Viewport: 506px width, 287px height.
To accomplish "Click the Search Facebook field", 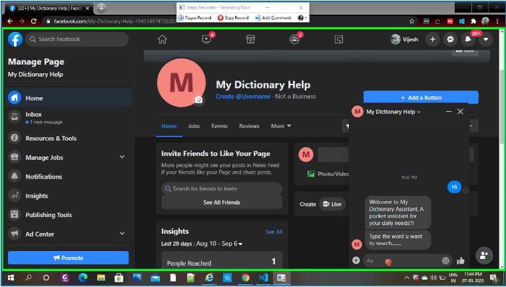I will [77, 39].
